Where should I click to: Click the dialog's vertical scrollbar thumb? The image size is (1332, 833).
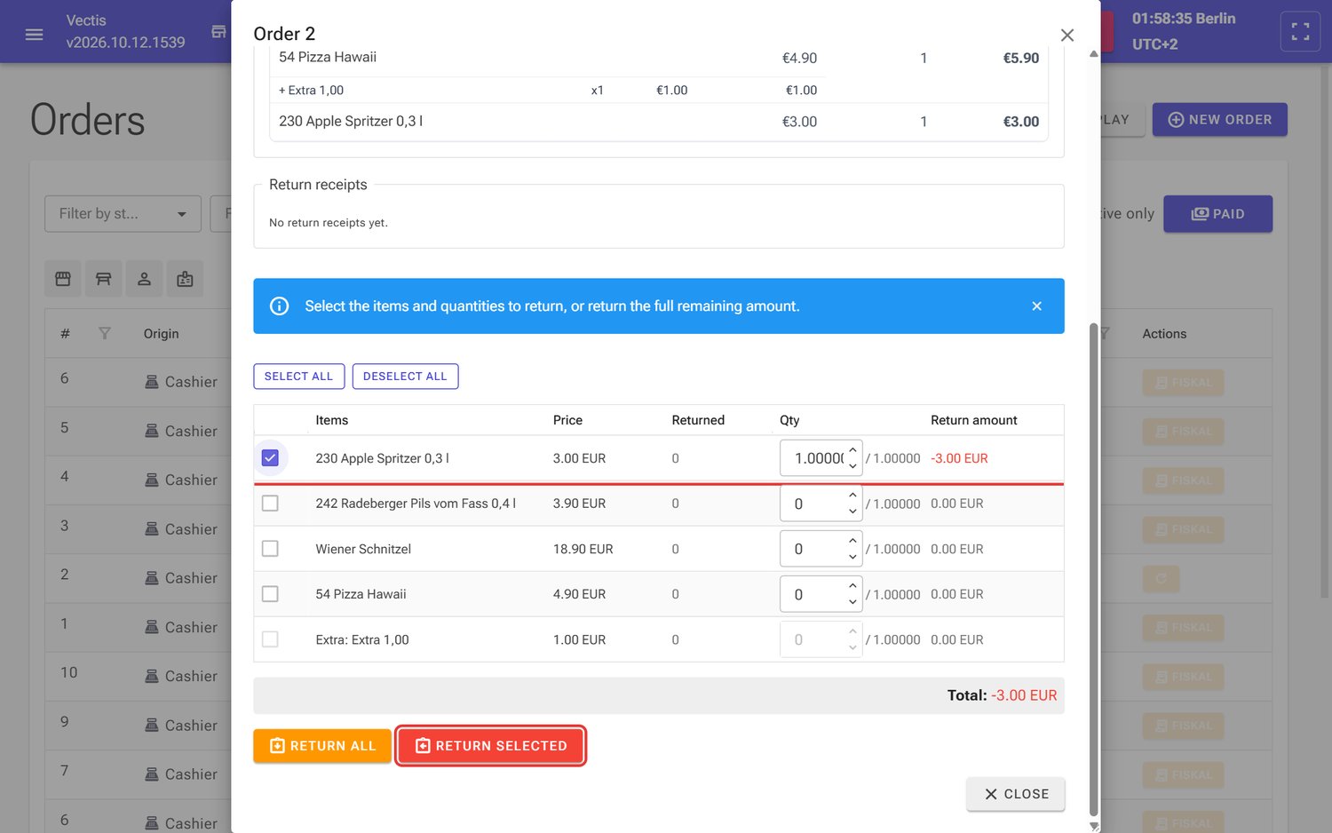coord(1093,568)
